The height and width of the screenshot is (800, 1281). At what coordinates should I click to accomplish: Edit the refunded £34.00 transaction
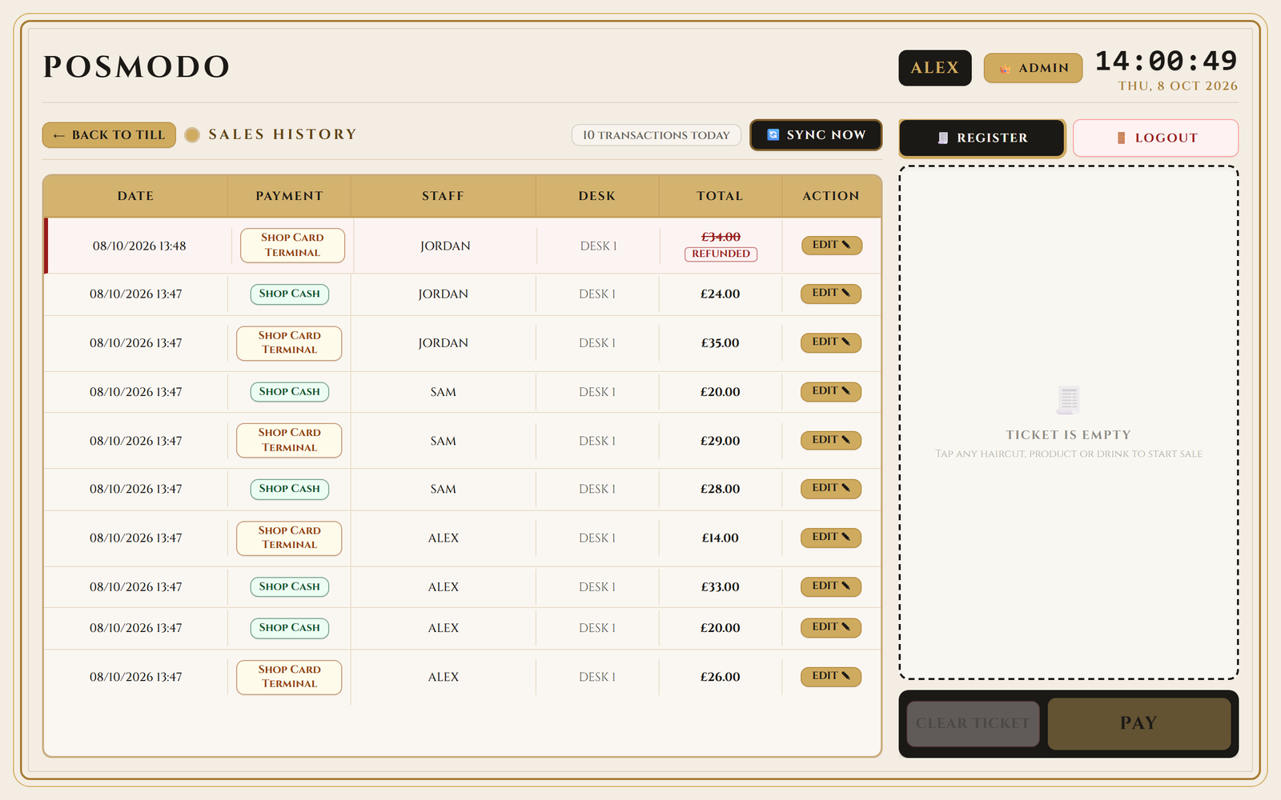tap(832, 245)
